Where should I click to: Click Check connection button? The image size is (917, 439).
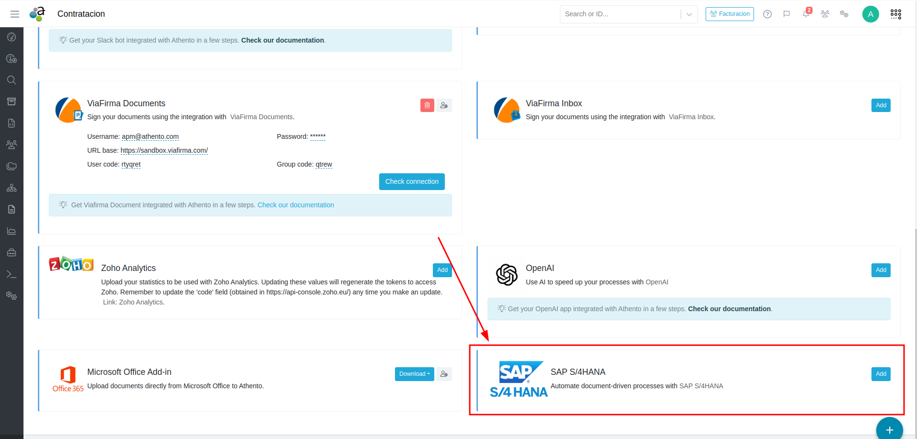coord(412,181)
